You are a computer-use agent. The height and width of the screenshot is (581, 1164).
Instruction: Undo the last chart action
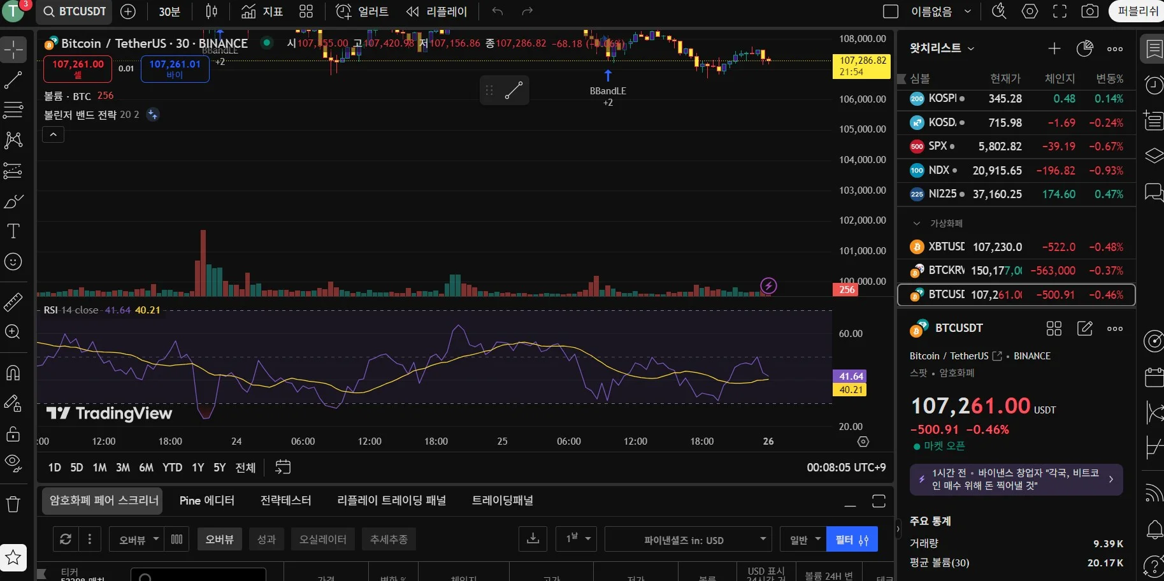(498, 11)
